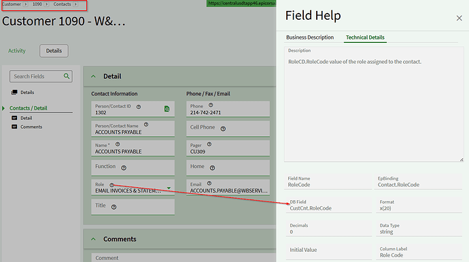
Task: Click the Comment text field
Action: 184,257
